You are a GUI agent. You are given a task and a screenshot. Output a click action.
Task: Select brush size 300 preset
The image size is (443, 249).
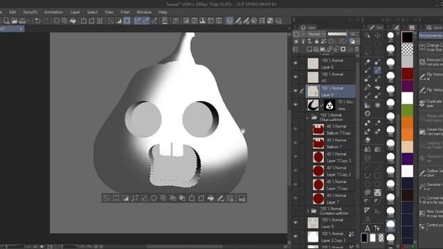pos(390,225)
